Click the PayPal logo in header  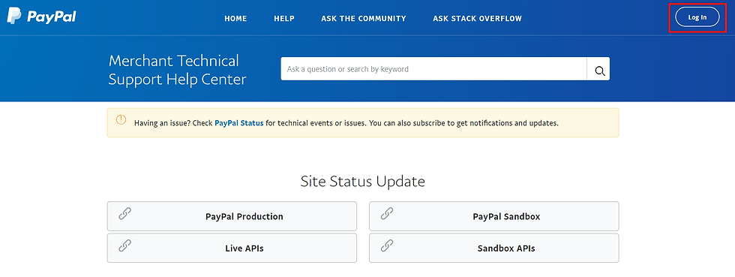pos(42,17)
